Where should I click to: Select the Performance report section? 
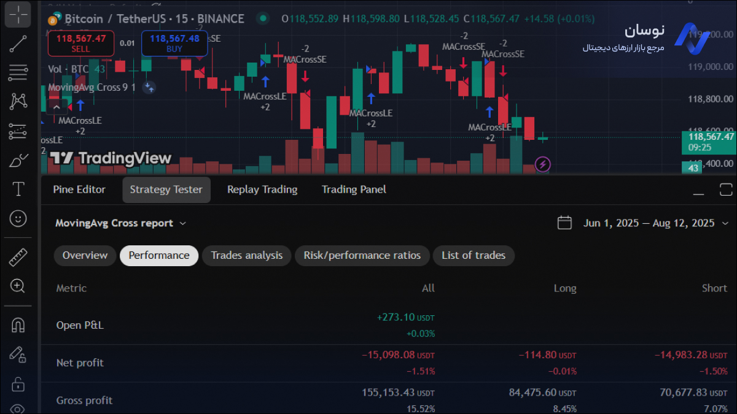pyautogui.click(x=159, y=255)
